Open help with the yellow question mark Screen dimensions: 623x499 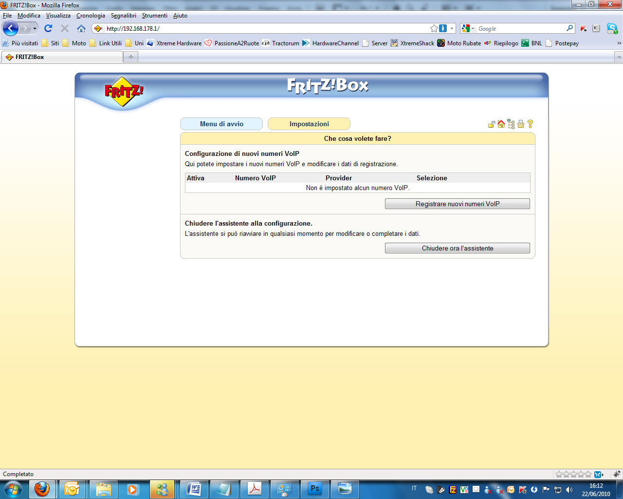(531, 124)
